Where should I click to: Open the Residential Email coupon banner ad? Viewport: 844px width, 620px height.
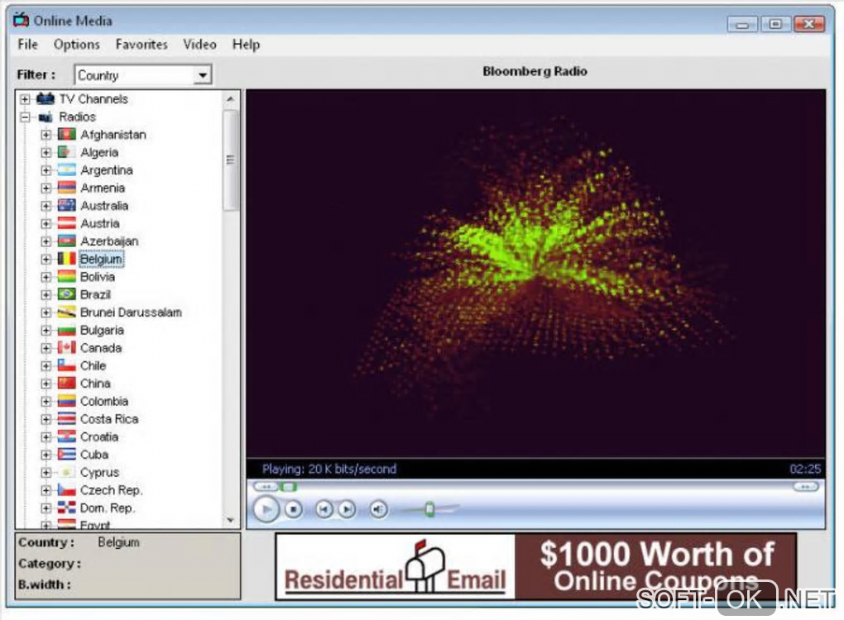(x=536, y=566)
